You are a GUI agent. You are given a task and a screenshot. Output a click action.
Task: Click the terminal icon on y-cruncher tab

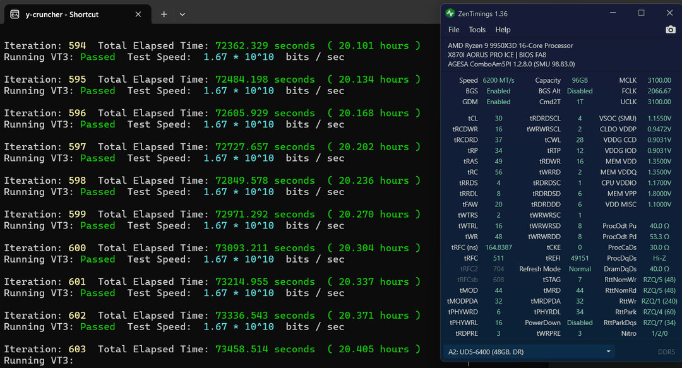[x=14, y=14]
